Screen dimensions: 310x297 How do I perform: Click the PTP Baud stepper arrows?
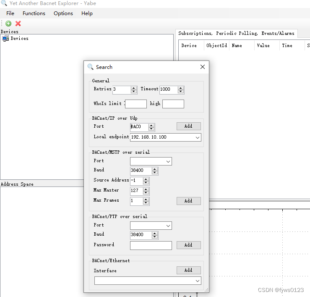coord(155,235)
